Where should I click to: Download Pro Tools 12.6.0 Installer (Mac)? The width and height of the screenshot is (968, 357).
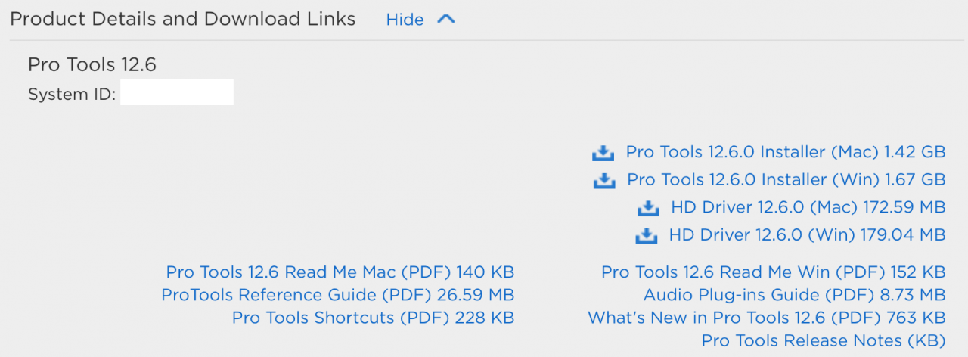(786, 152)
